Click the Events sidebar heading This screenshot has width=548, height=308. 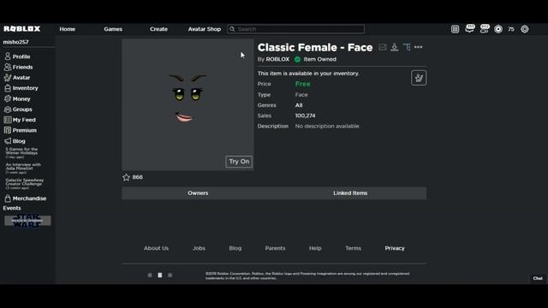(x=12, y=208)
